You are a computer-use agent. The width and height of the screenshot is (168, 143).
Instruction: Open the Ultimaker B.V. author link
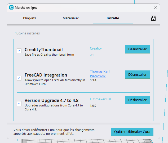click(101, 99)
